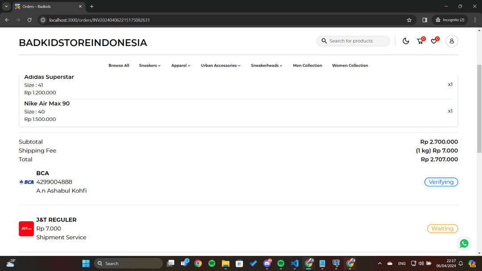482x271 pixels.
Task: Go to BADKIDSTOREINDONESIA home logo
Action: pyautogui.click(x=83, y=43)
